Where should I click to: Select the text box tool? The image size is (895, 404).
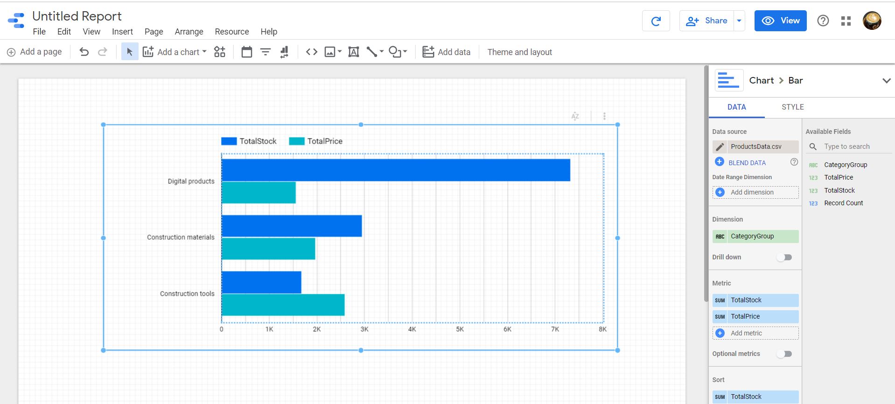point(354,52)
